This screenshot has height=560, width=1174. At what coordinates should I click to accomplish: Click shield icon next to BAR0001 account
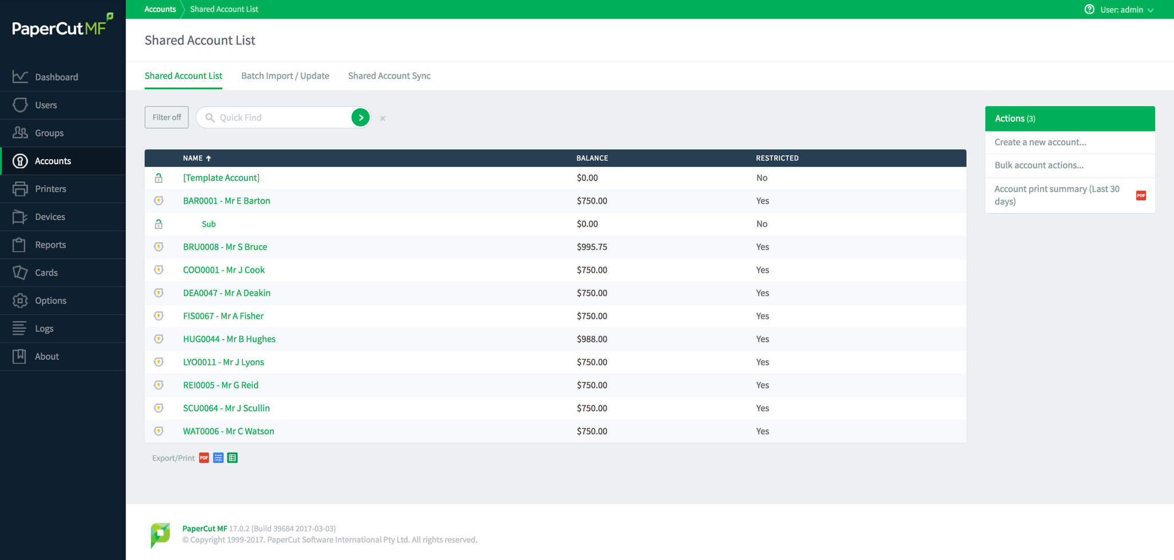pos(159,201)
